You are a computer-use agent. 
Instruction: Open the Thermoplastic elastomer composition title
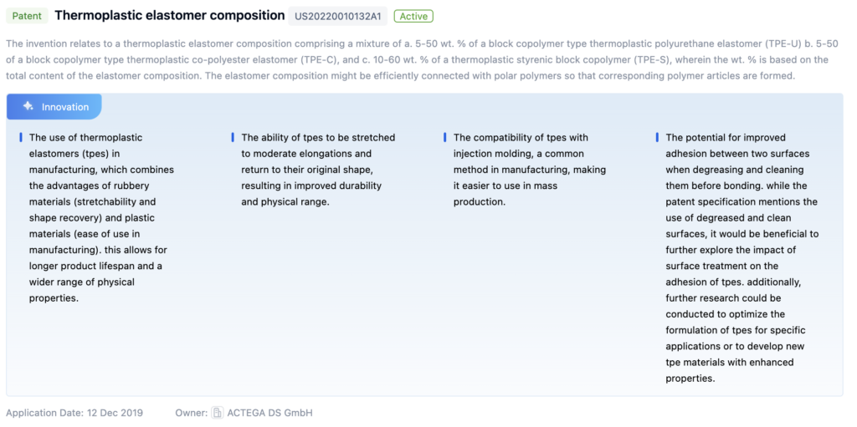tap(169, 15)
